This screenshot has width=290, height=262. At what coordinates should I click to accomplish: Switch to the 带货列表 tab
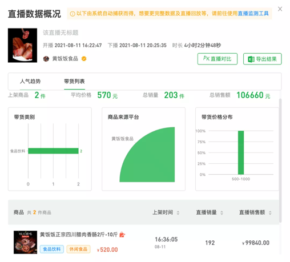click(x=74, y=82)
